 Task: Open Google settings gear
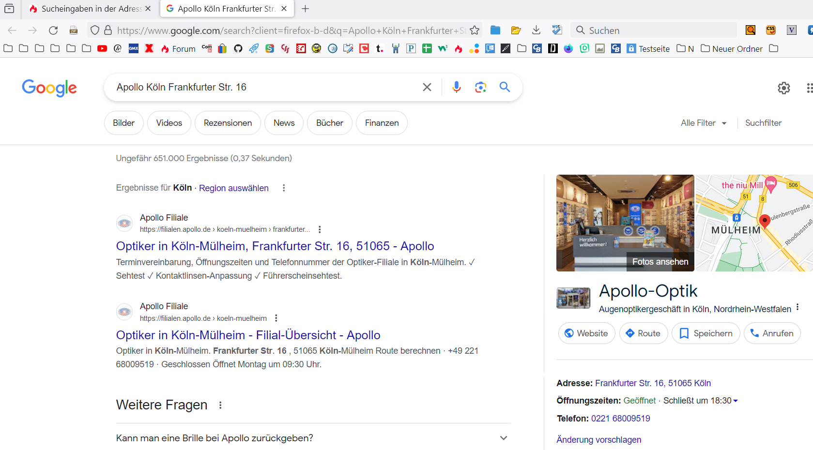[x=784, y=88]
